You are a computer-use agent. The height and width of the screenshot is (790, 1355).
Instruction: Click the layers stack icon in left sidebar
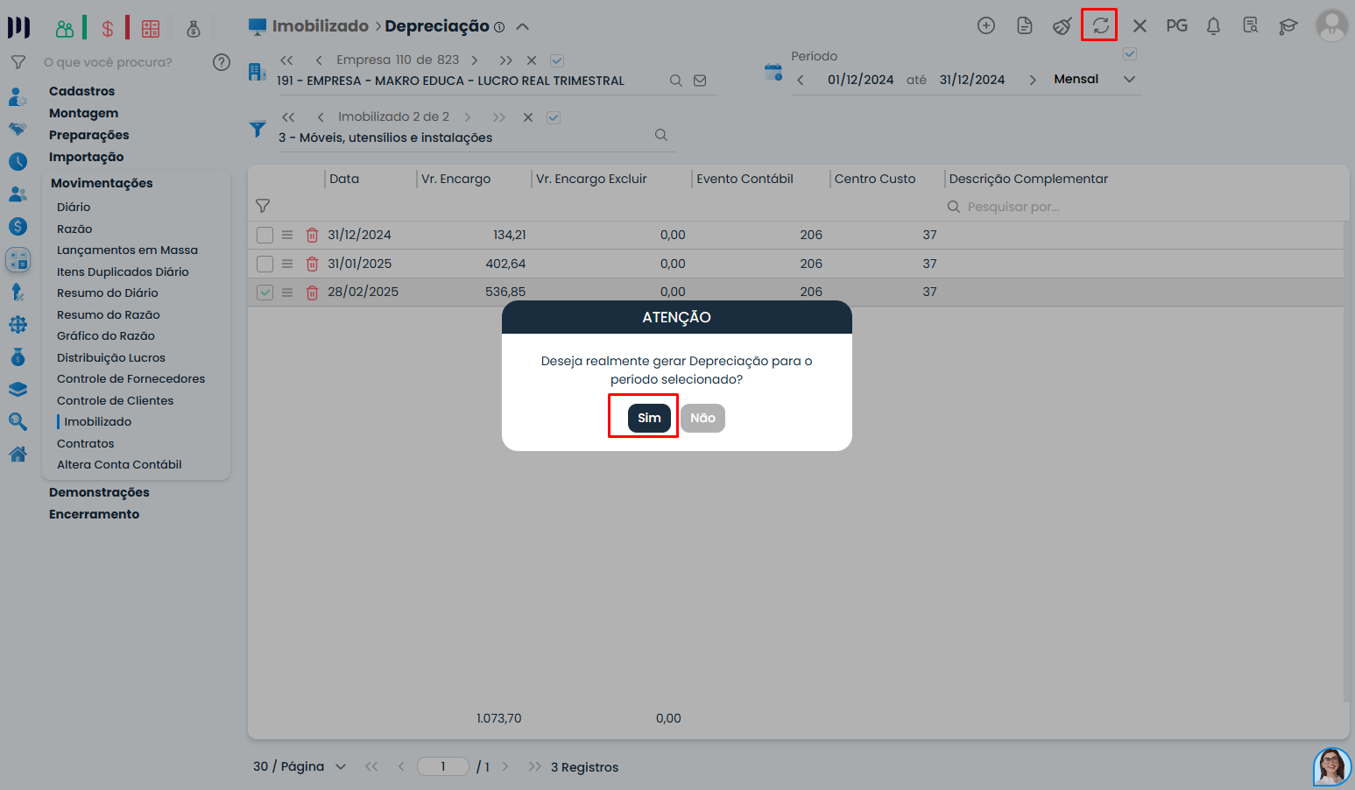pos(18,390)
